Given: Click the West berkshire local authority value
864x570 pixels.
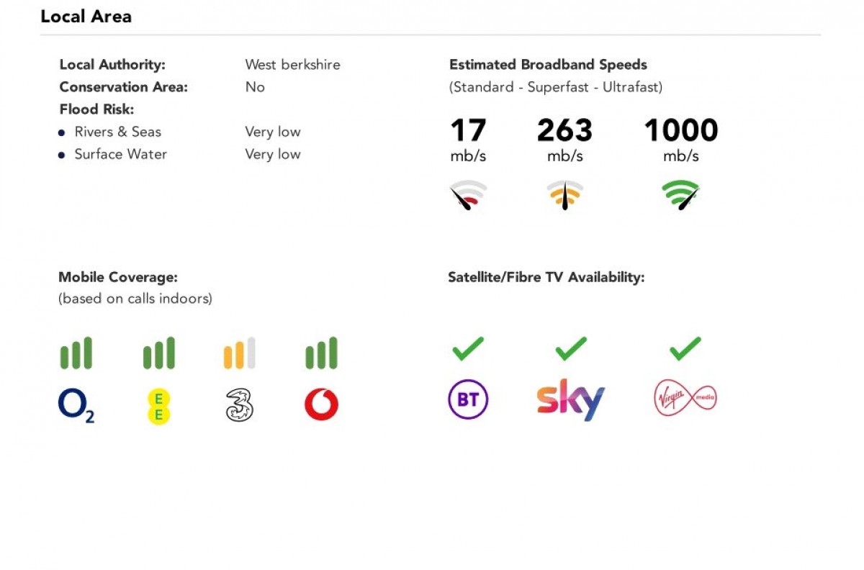Looking at the screenshot, I should (292, 65).
